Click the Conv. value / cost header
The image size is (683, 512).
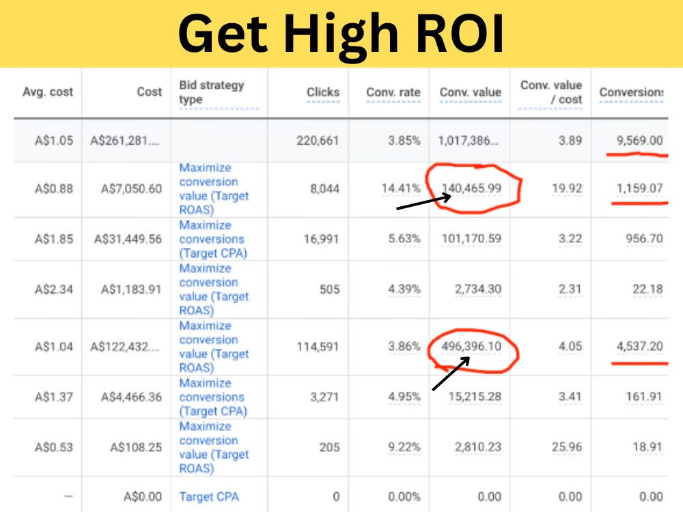click(551, 92)
